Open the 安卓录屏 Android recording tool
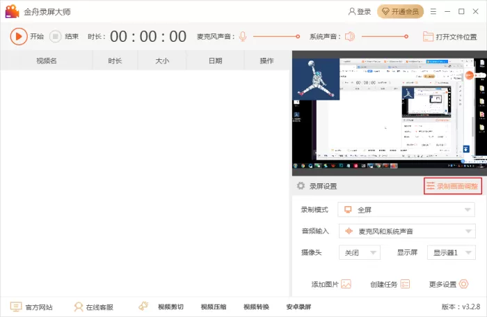Image resolution: width=487 pixels, height=317 pixels. pyautogui.click(x=298, y=307)
